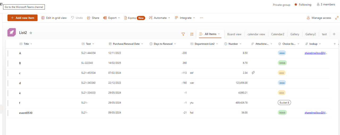Expand content with the full-screen arrow icon

pyautogui.click(x=337, y=18)
